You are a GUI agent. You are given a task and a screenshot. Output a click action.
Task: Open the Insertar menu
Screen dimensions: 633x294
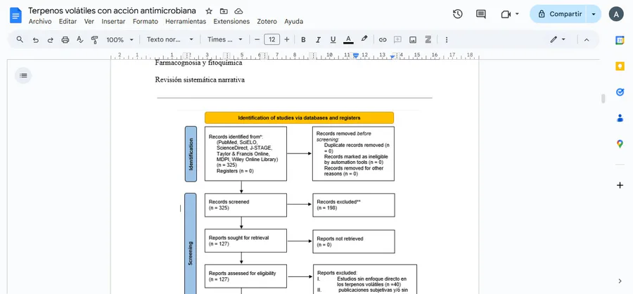[x=113, y=22]
